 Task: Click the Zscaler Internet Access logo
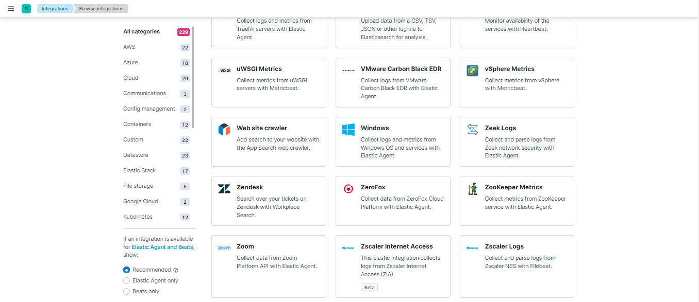pos(348,248)
